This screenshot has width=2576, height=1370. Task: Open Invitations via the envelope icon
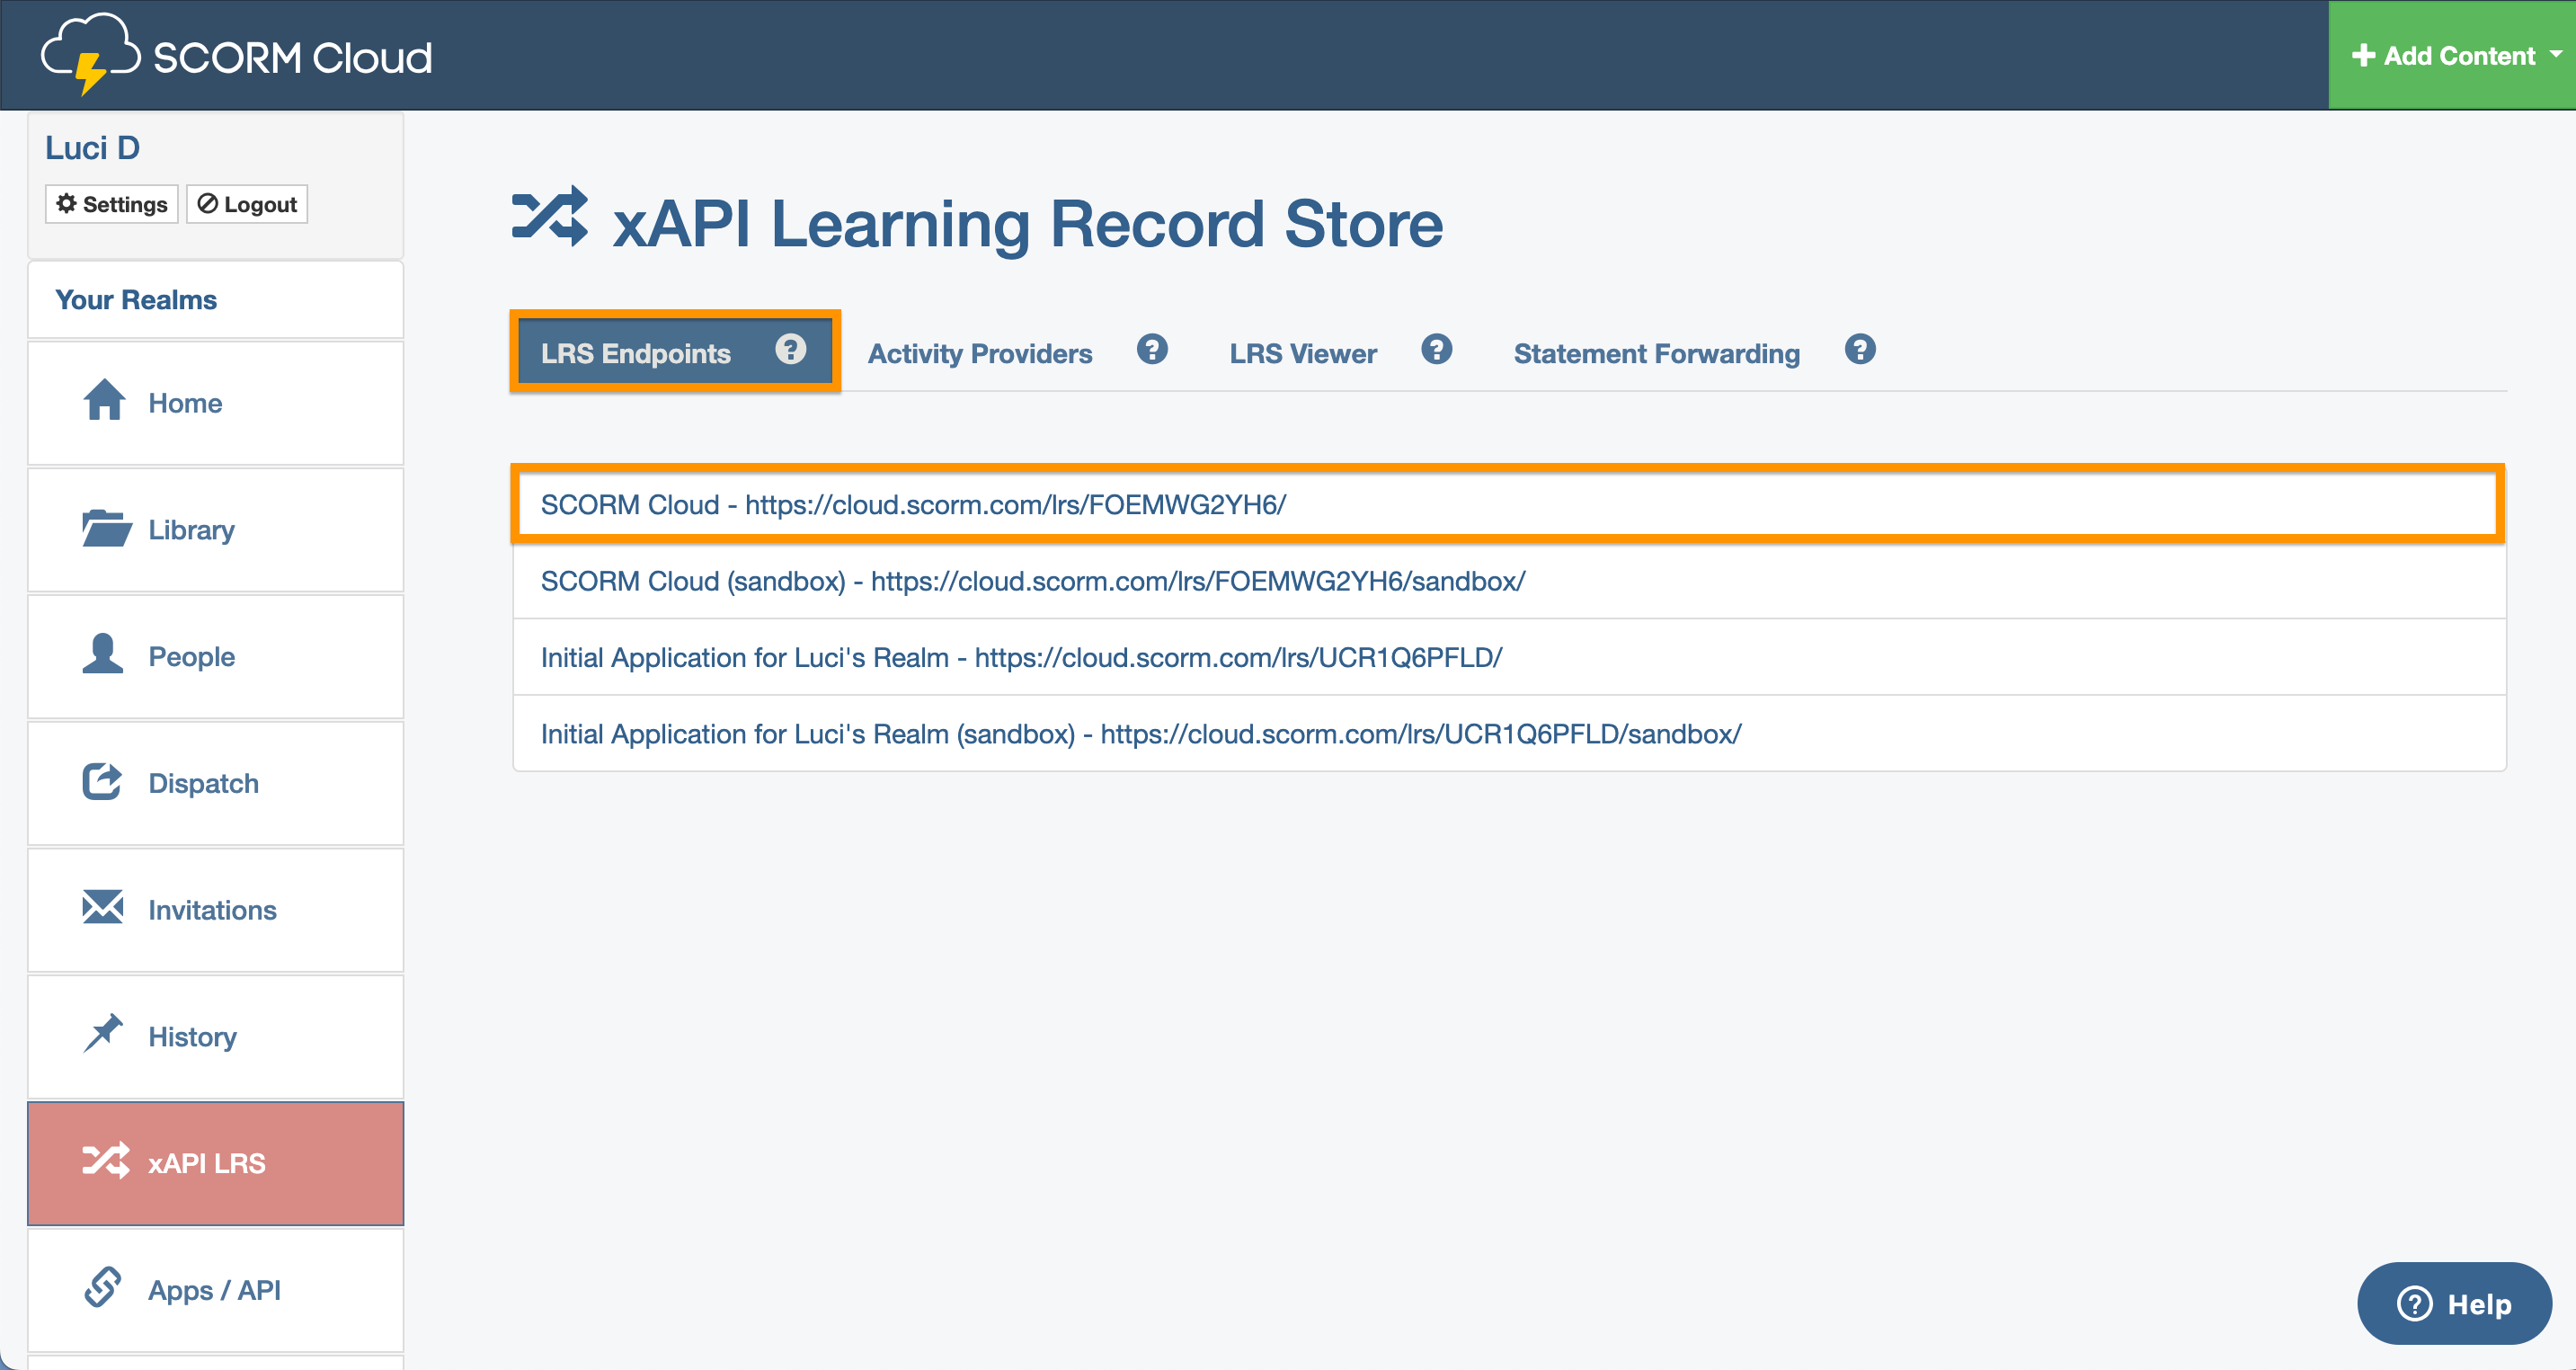102,909
